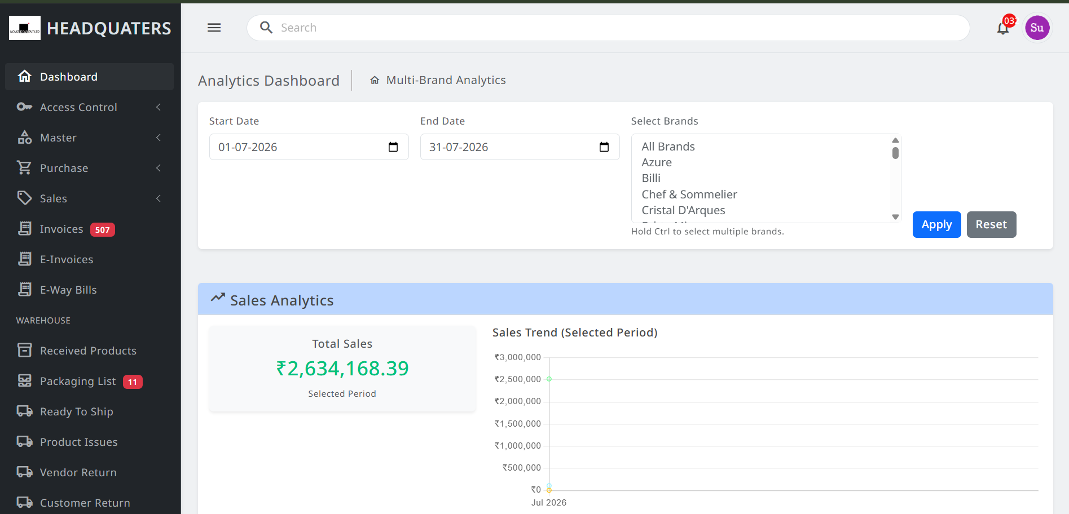This screenshot has width=1069, height=514.
Task: Click the green data point at ₹2,500,000
Action: [549, 379]
